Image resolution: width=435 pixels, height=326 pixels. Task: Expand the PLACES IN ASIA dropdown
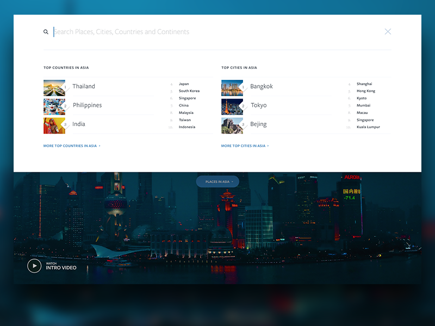(x=218, y=181)
